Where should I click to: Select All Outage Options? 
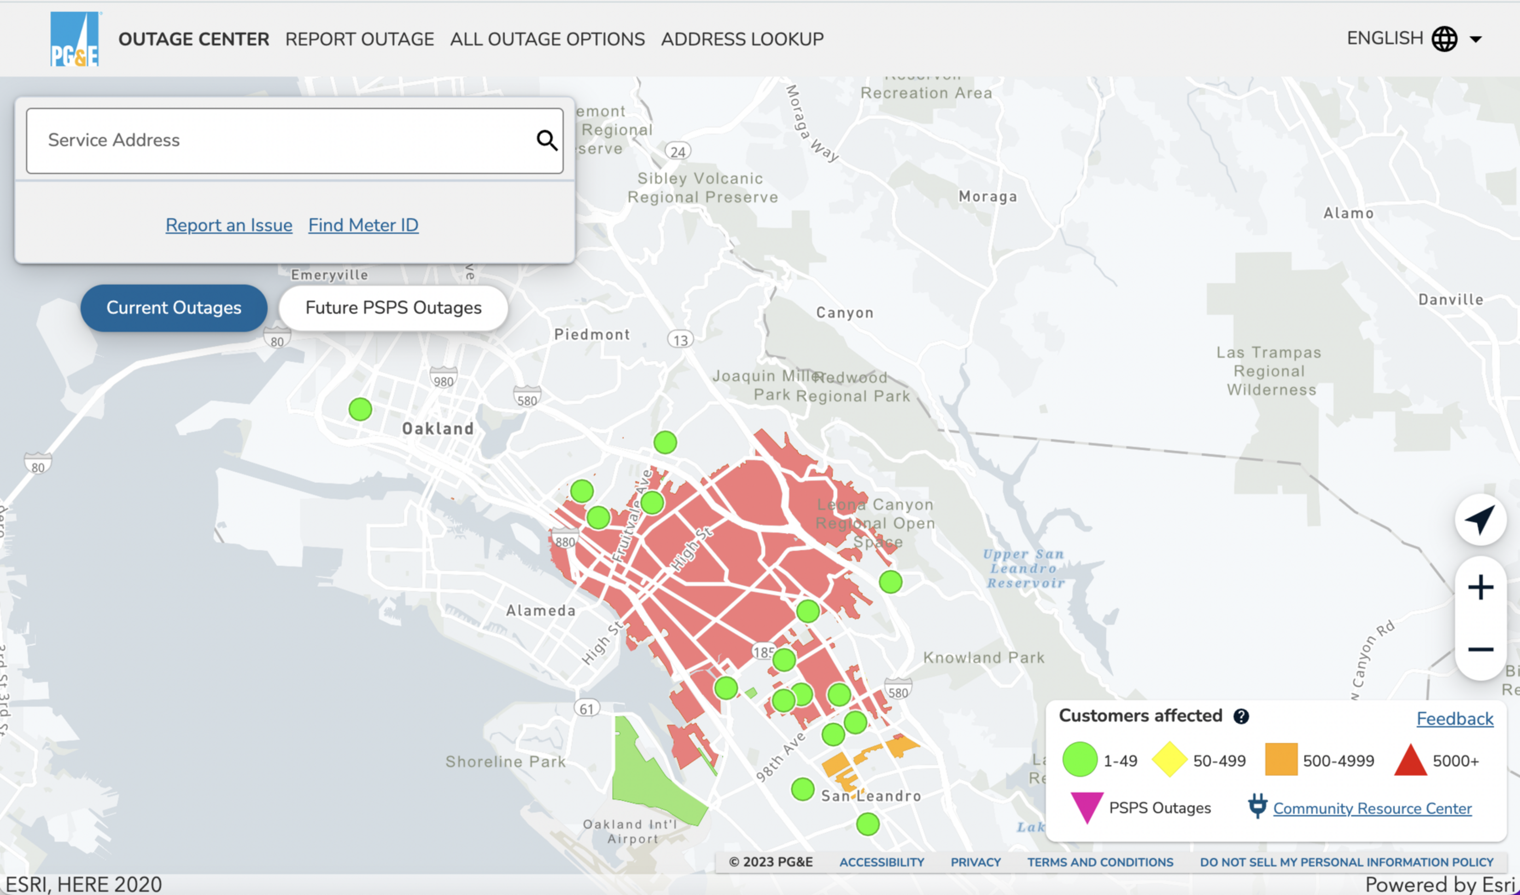547,39
